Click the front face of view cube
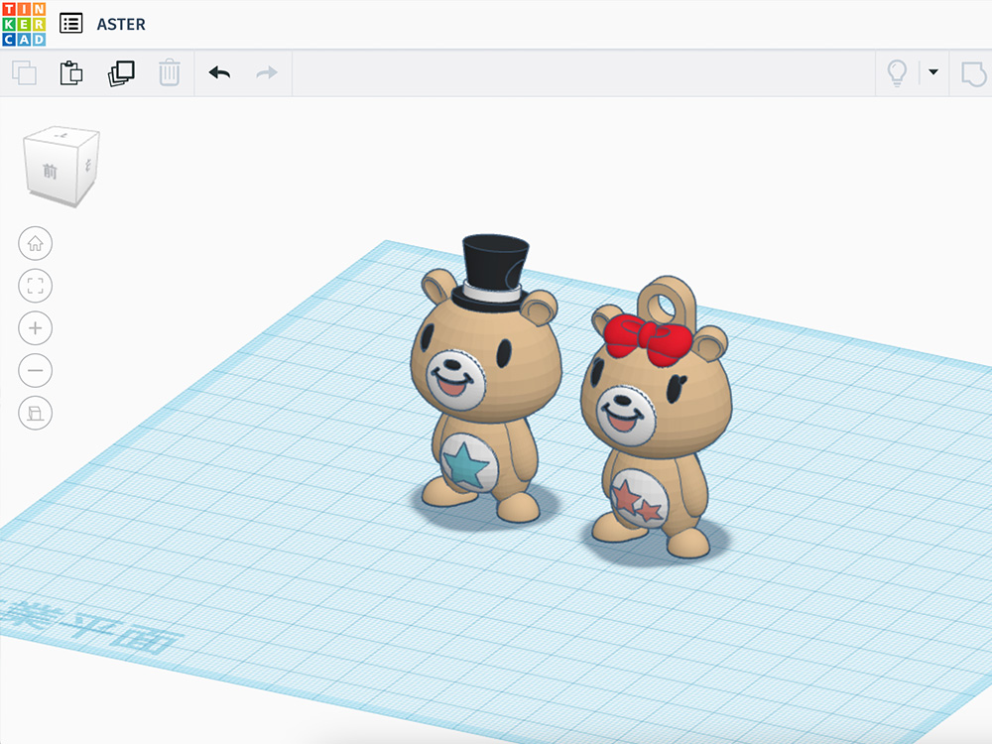The height and width of the screenshot is (744, 992). pos(50,172)
